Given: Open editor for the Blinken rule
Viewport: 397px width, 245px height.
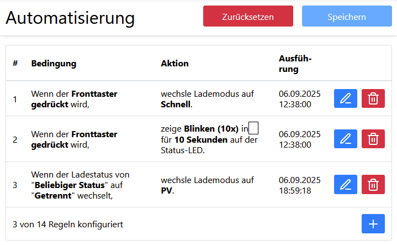Looking at the screenshot, I should click(346, 138).
